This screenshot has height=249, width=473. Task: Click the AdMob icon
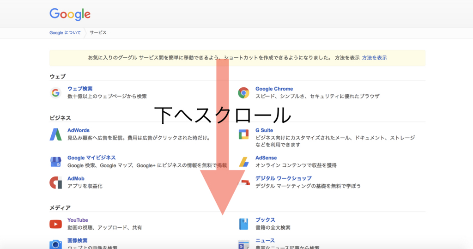point(55,182)
